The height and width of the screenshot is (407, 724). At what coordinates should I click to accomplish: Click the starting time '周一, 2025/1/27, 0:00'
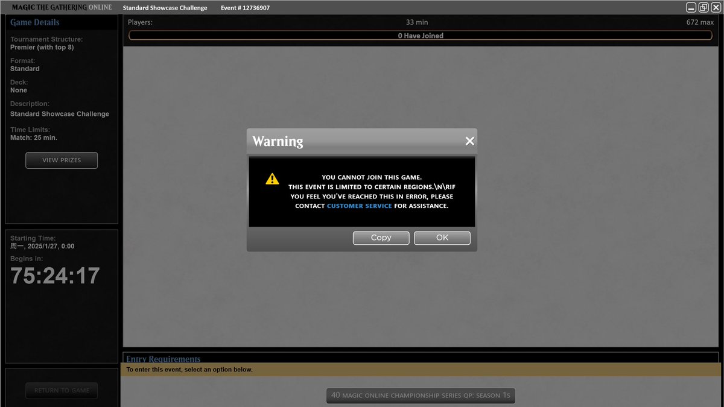point(42,246)
